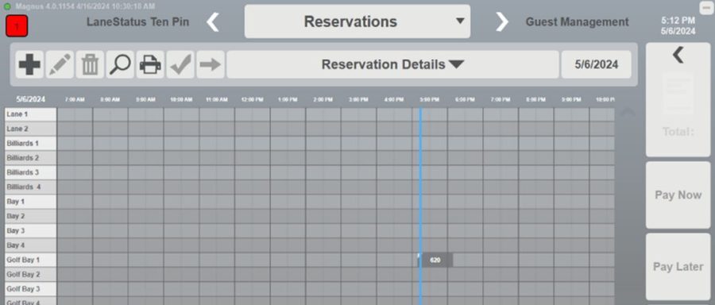Collapse the right payment panel chevron
The height and width of the screenshot is (305, 715).
(x=678, y=55)
